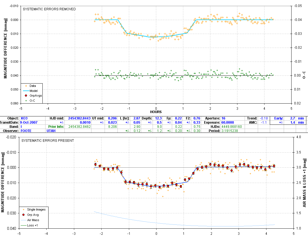
Task: Select the prior length value 2.90
Action: pyautogui.click(x=137, y=127)
